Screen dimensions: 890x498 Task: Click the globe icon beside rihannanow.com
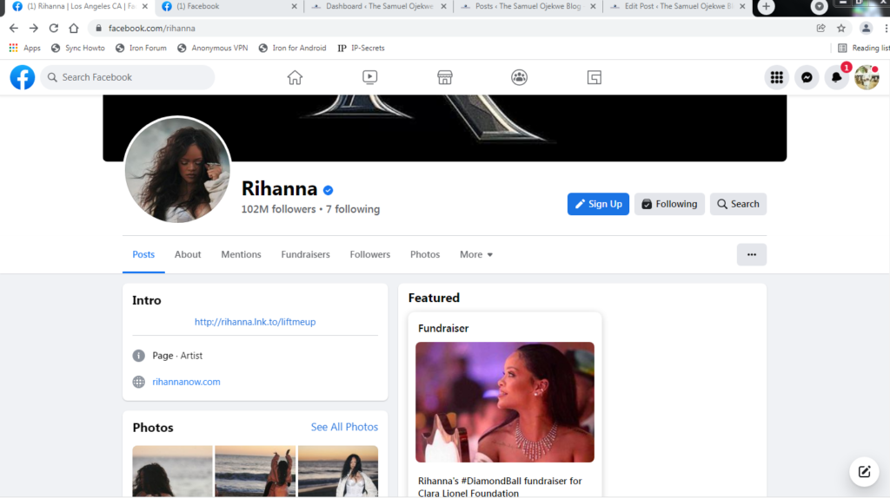click(x=138, y=382)
